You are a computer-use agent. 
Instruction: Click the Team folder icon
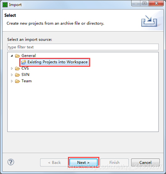pos(17,81)
